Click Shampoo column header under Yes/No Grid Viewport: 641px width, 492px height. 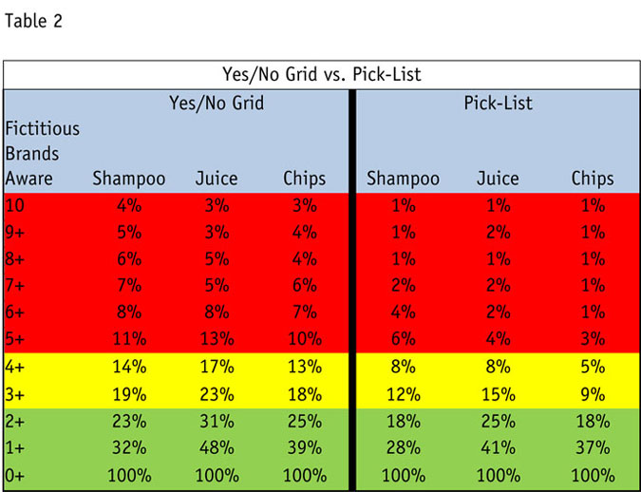(128, 179)
